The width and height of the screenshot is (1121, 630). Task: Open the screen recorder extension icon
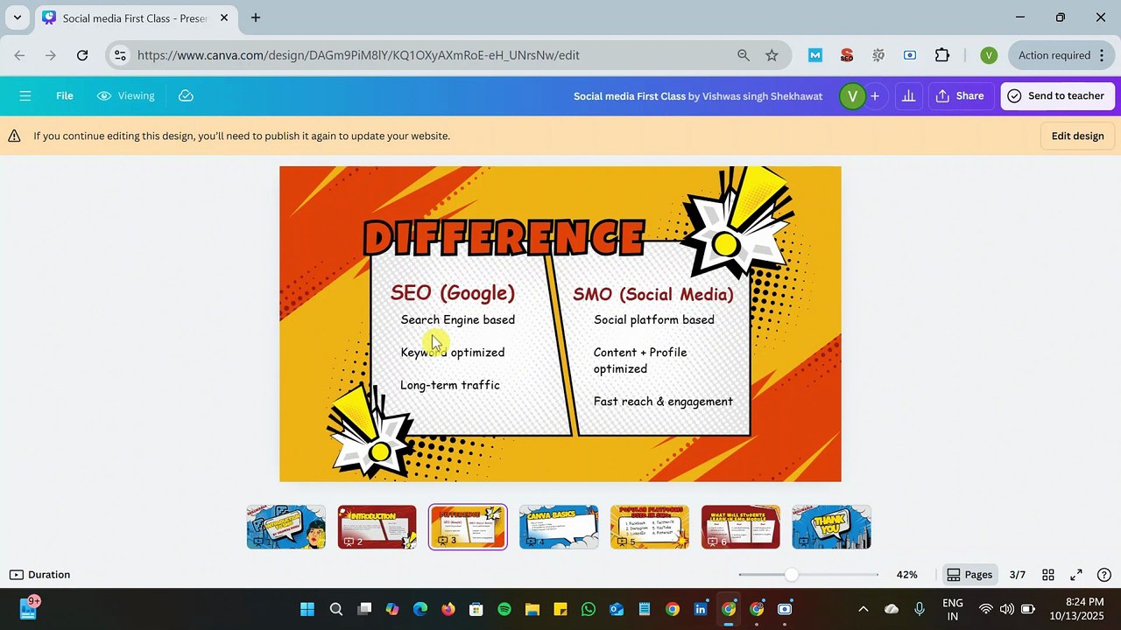click(x=910, y=55)
